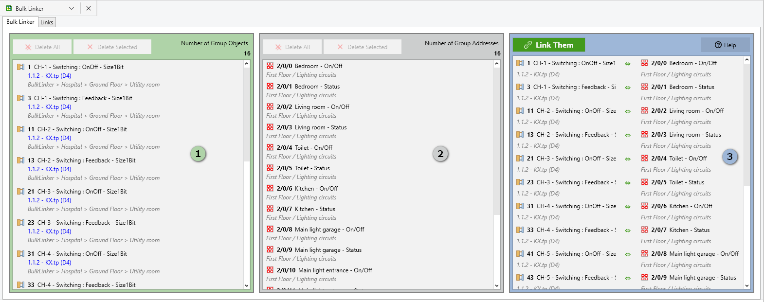
Task: Open 1.1.2 - KX.tp (D4) link under 13 CH-2 Feedback
Action: point(50,169)
